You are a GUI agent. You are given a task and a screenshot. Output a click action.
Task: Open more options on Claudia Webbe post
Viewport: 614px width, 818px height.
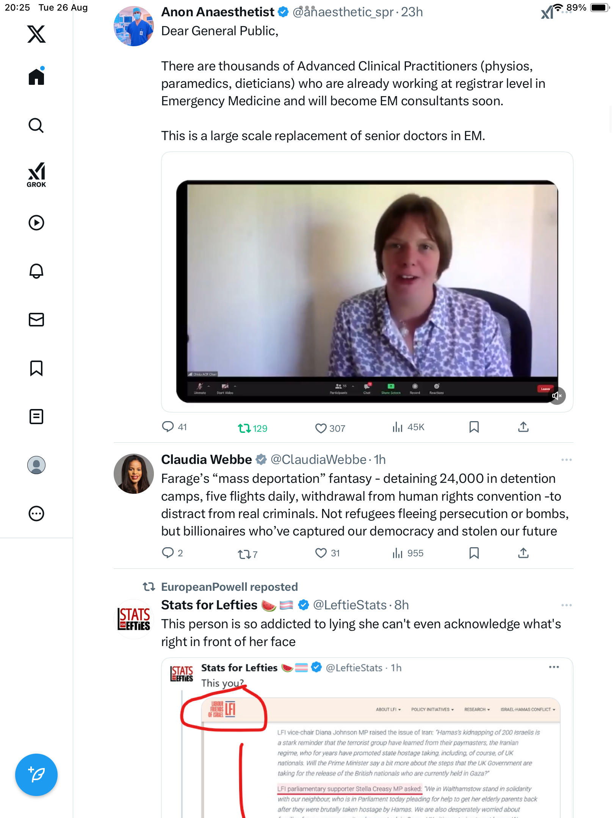point(567,460)
